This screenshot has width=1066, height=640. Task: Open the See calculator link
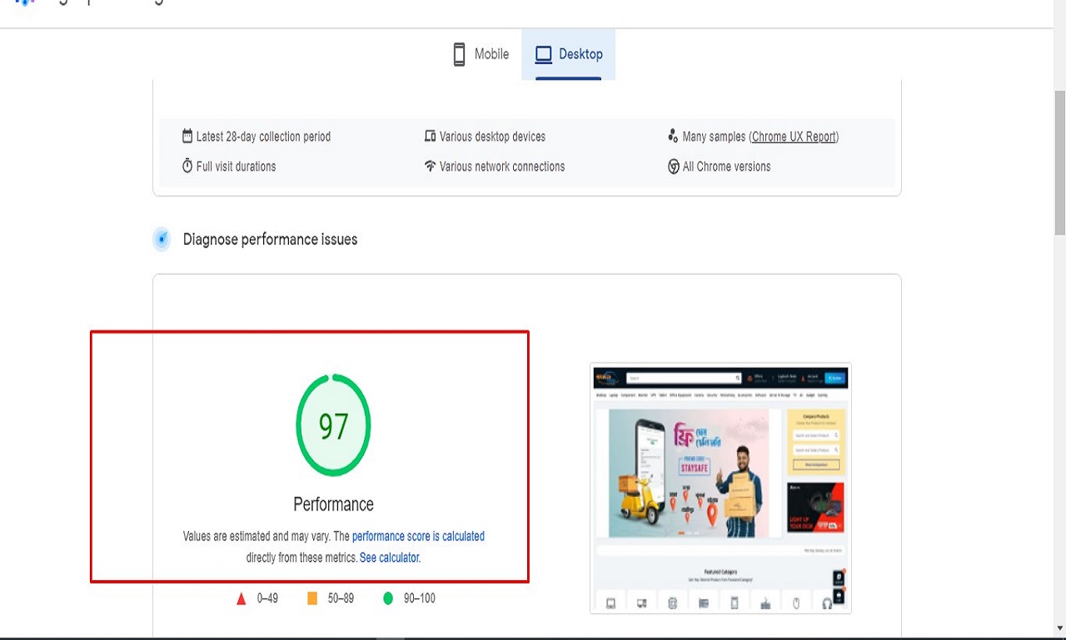[390, 558]
